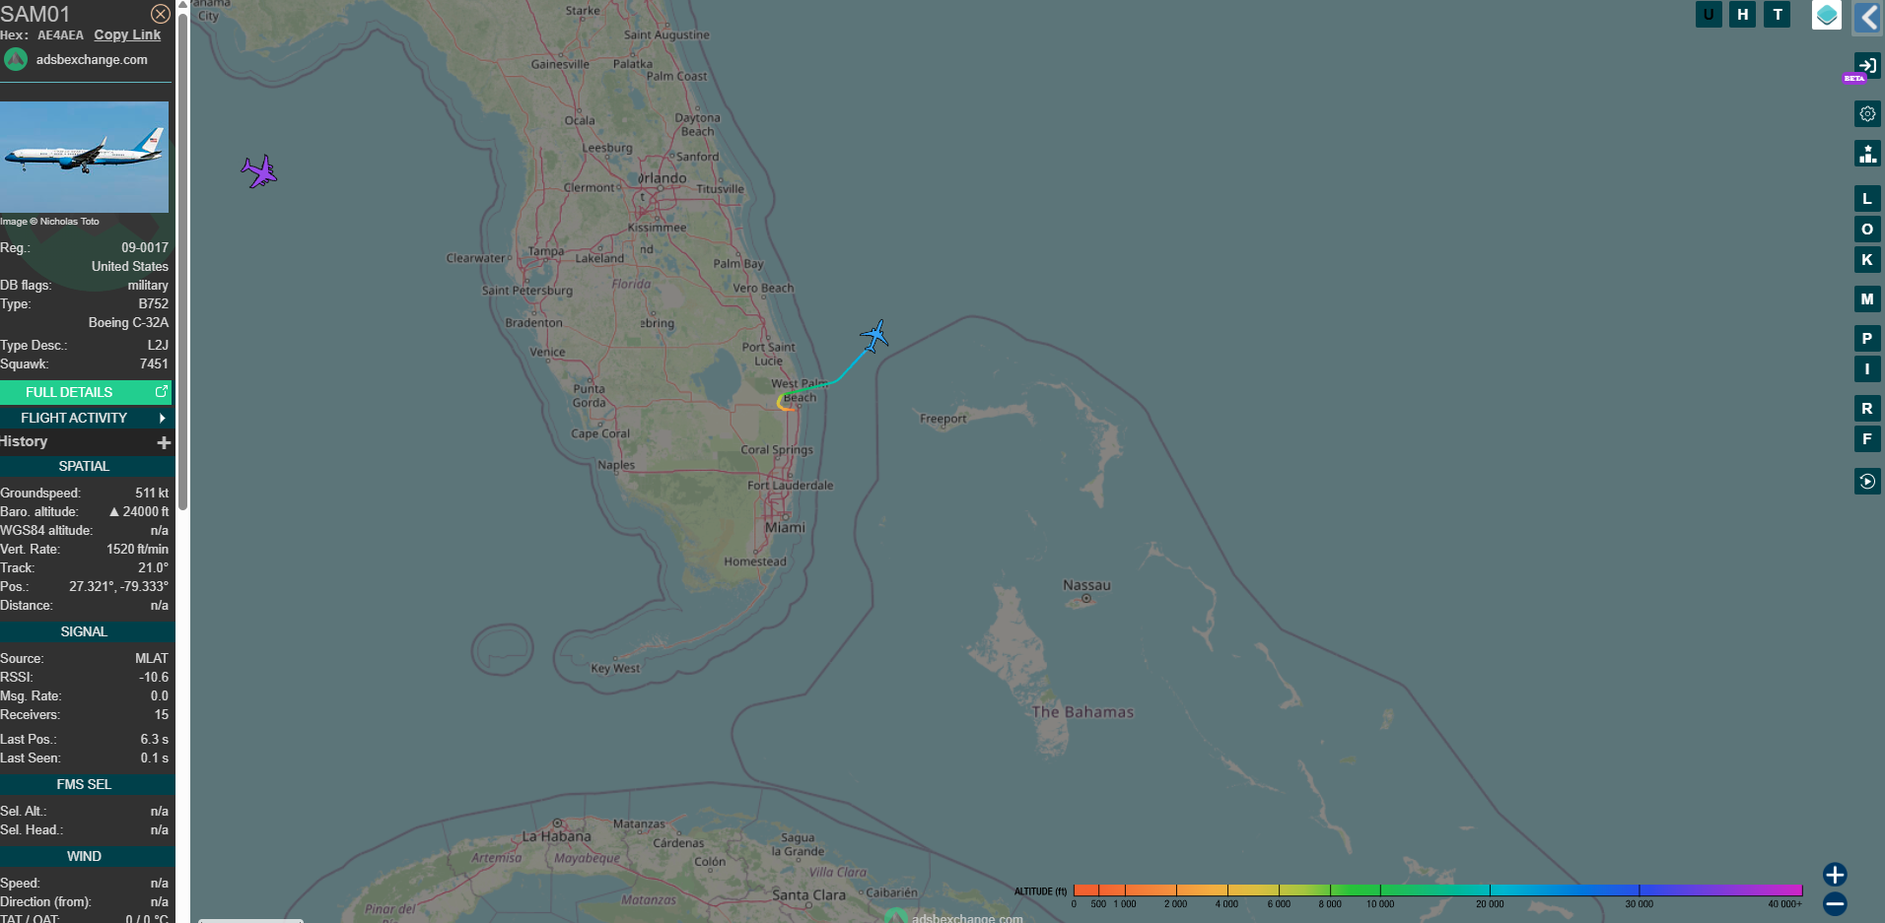The width and height of the screenshot is (1885, 923).
Task: Toggle the O button on right toolbar
Action: [x=1867, y=230]
